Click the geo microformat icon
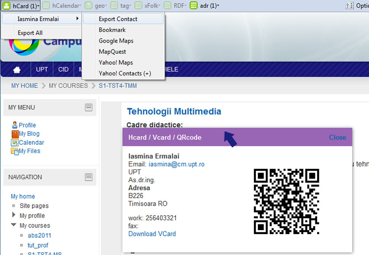Image resolution: width=369 pixels, height=255 pixels. (89, 6)
